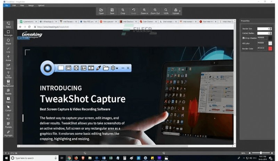
Task: Click the Open toolbar button
Action: click(x=101, y=11)
